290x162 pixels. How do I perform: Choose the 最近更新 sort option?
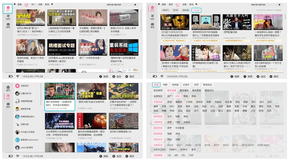click(196, 90)
